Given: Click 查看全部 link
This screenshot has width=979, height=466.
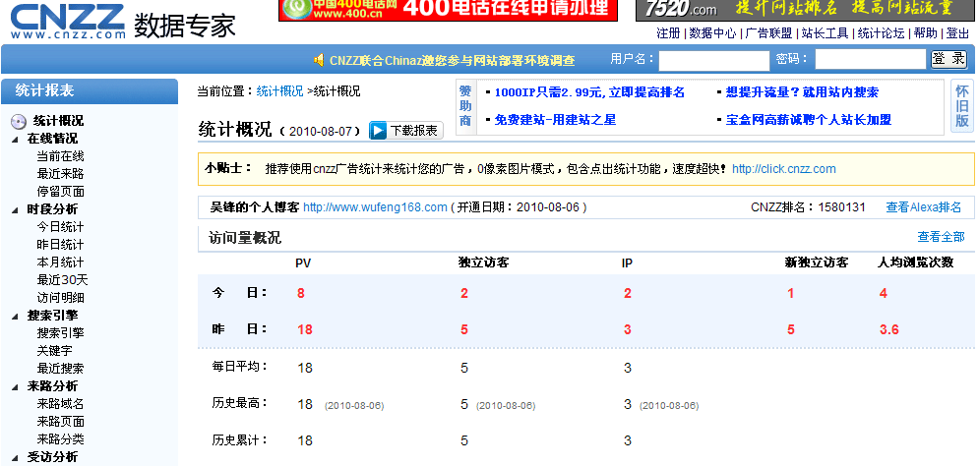Looking at the screenshot, I should click(941, 236).
